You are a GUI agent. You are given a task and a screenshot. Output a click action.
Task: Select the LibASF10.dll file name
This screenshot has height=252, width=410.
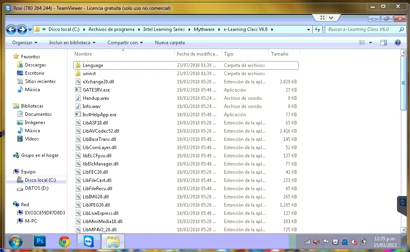[x=95, y=122]
